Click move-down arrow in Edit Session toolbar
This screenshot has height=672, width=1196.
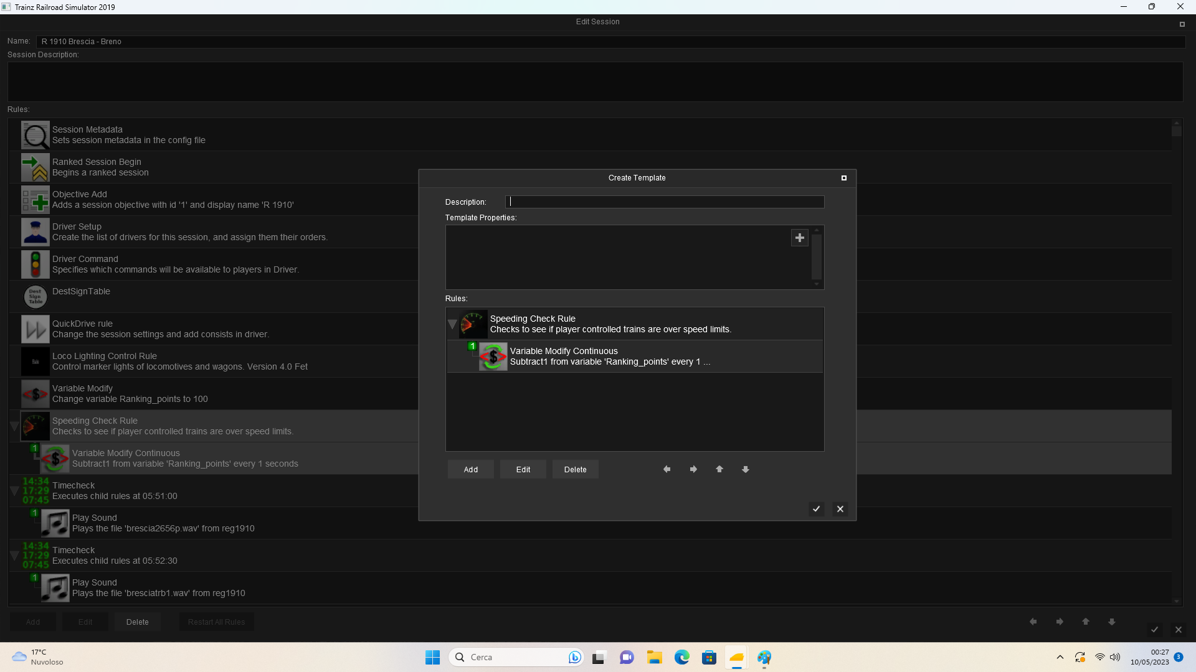[x=1112, y=622]
